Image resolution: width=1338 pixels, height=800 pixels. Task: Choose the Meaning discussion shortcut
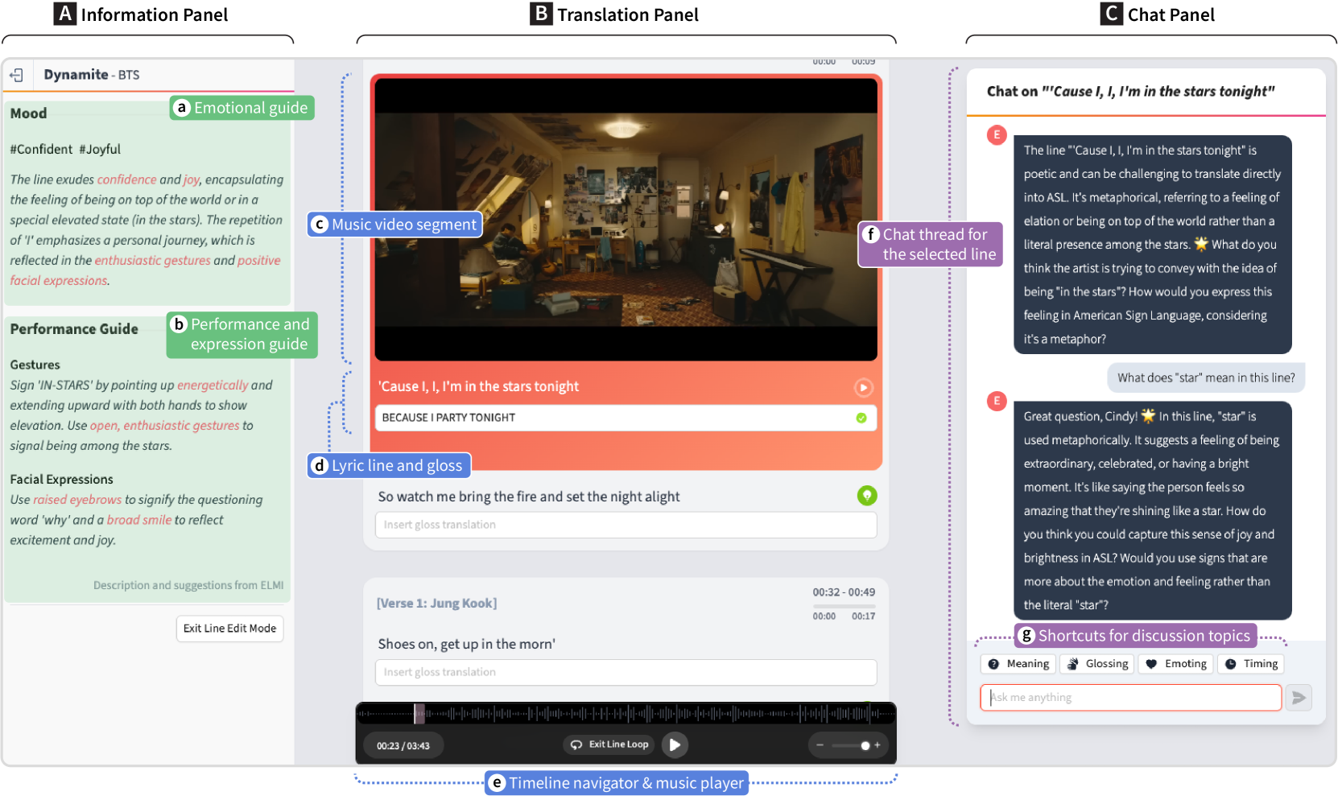(x=1018, y=664)
